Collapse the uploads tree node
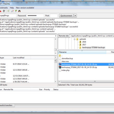This screenshot has width=114, height=114. click(74, 39)
